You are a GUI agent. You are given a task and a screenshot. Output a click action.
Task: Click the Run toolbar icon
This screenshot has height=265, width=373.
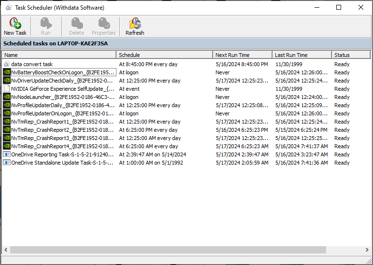pyautogui.click(x=45, y=23)
